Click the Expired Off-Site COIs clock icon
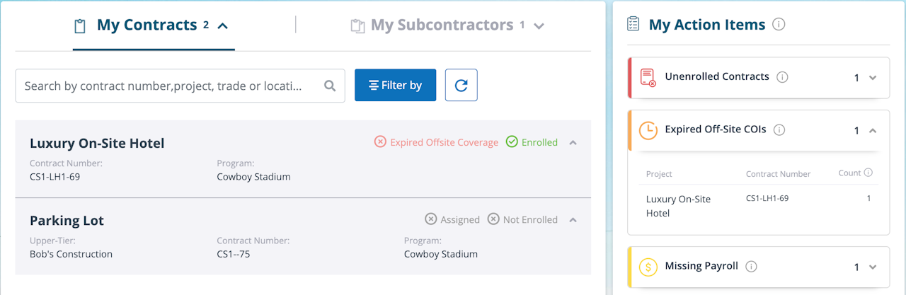Screen dimensions: 906x295 648,130
